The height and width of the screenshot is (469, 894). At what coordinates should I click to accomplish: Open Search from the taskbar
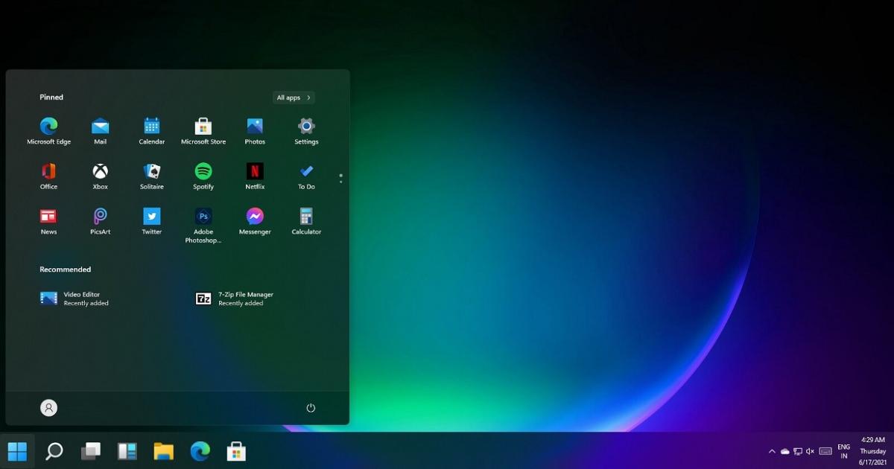pyautogui.click(x=53, y=450)
